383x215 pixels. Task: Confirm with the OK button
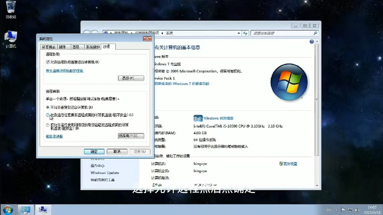point(94,151)
